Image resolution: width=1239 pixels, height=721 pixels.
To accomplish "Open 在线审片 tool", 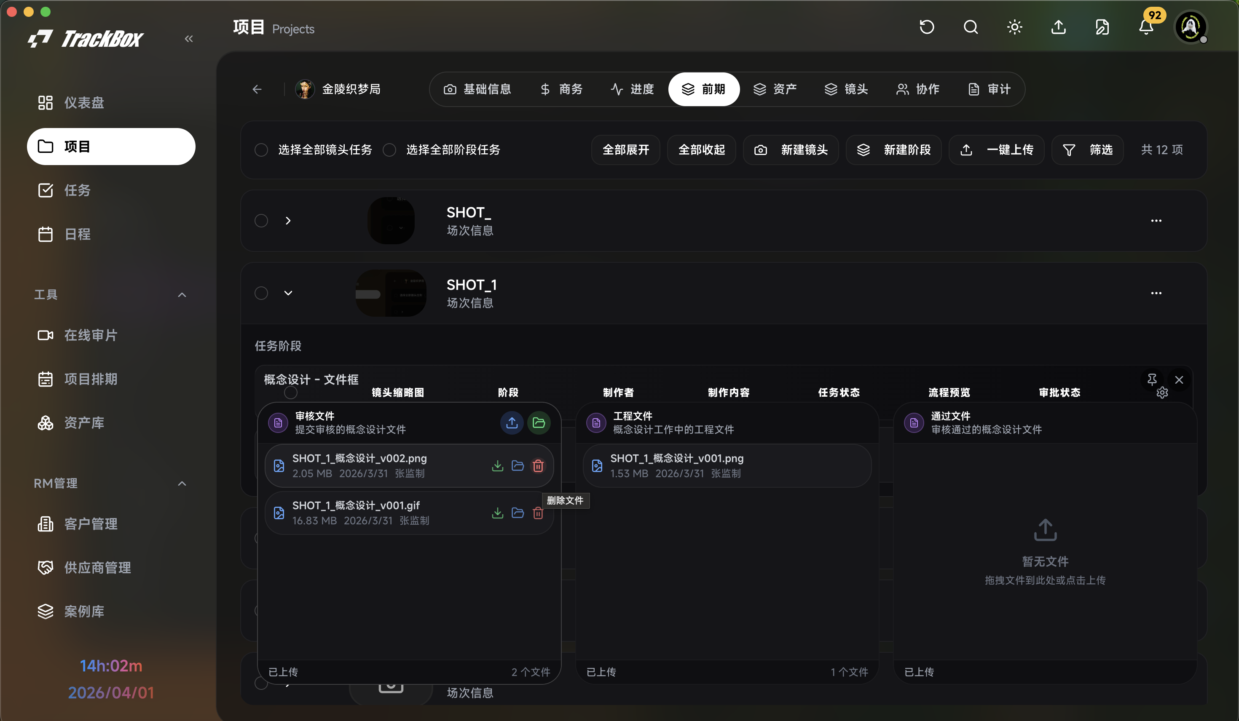I will pos(111,335).
